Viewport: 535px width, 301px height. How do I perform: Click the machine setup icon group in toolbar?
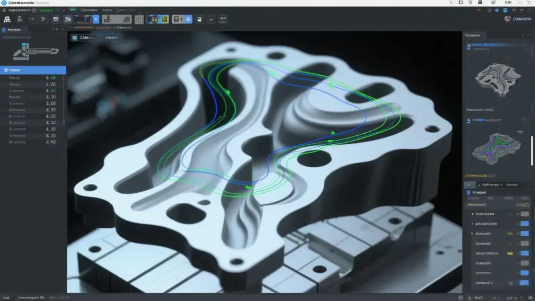(116, 19)
